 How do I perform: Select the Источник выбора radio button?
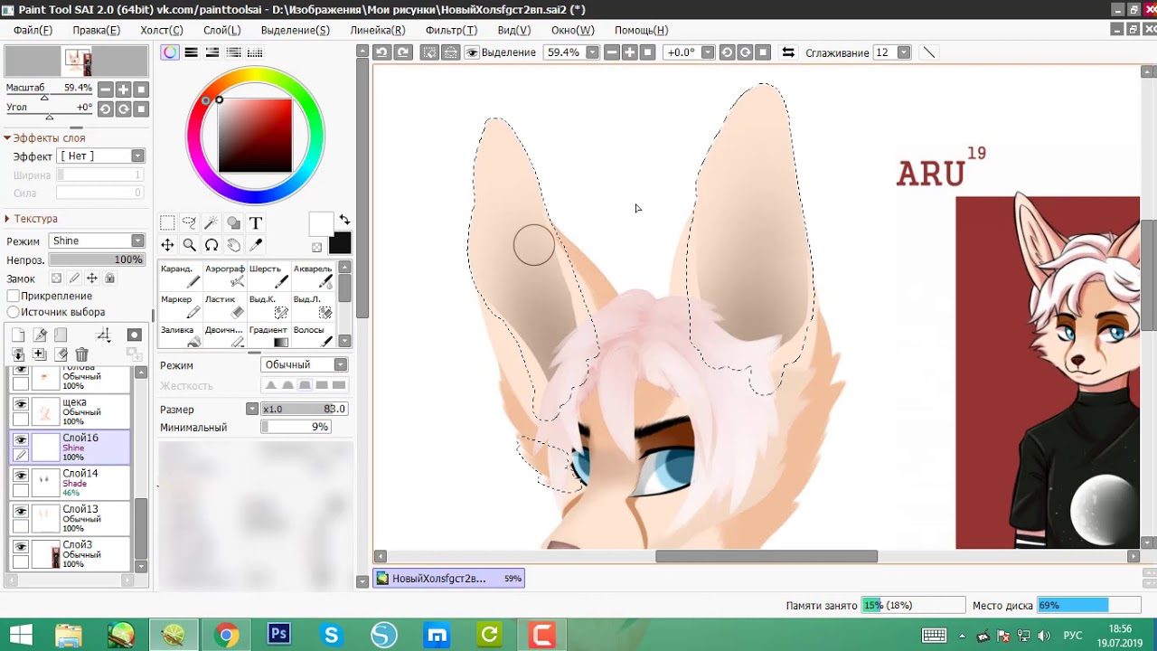point(14,312)
